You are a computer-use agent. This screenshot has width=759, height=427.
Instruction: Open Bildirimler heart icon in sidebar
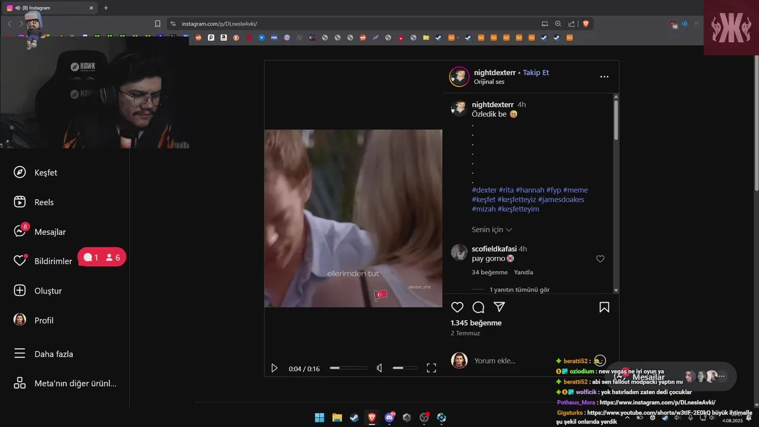coord(20,260)
